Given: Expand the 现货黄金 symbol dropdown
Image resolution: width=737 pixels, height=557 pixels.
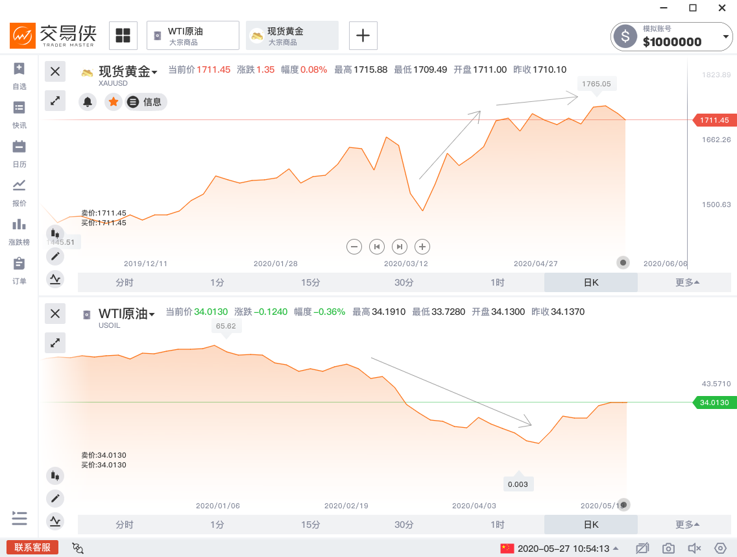Looking at the screenshot, I should click(x=154, y=73).
